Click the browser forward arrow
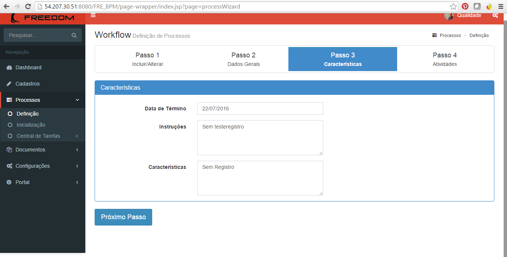The width and height of the screenshot is (507, 257). click(17, 6)
